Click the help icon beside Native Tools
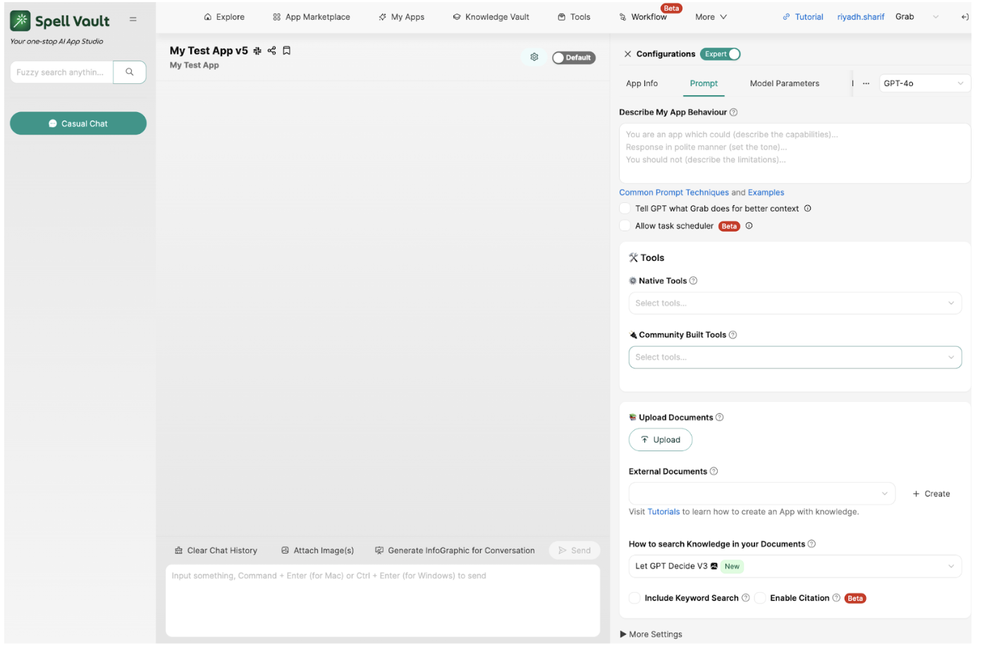 coord(693,281)
